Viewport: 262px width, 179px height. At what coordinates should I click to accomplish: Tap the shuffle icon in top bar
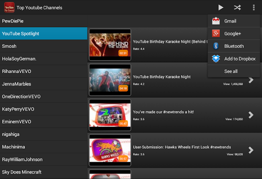click(237, 8)
